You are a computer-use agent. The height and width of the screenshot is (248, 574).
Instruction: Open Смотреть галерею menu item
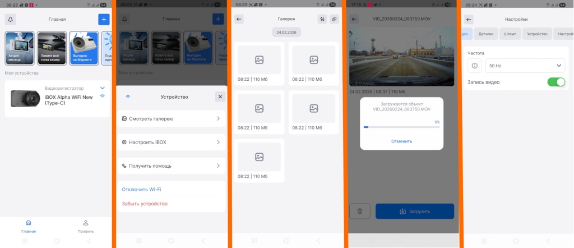coord(171,118)
